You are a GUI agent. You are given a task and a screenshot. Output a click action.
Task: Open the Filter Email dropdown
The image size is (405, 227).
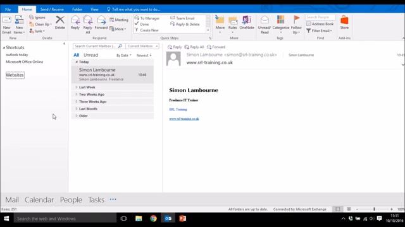click(319, 31)
